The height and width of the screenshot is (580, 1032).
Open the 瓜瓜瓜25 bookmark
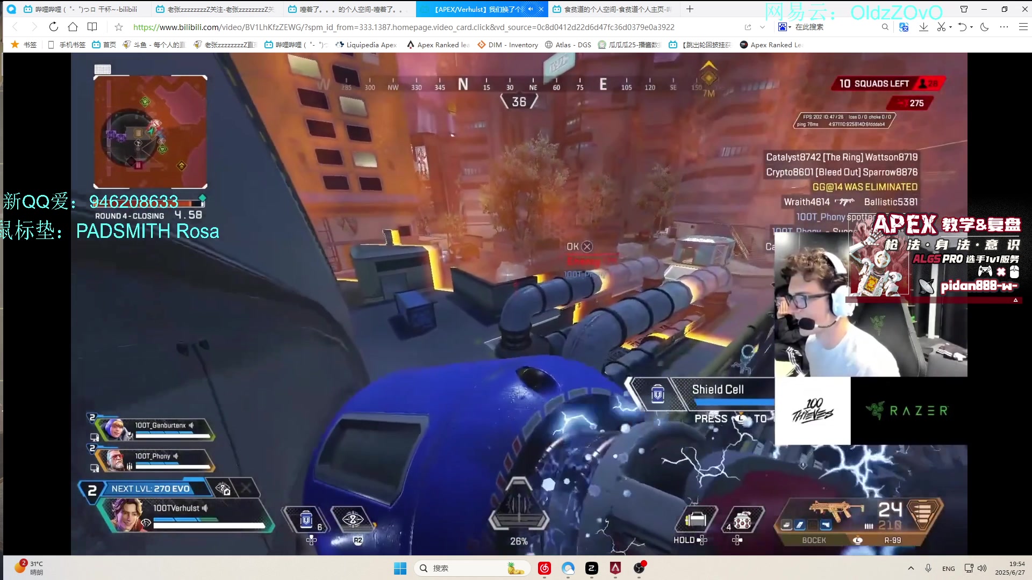pyautogui.click(x=629, y=45)
